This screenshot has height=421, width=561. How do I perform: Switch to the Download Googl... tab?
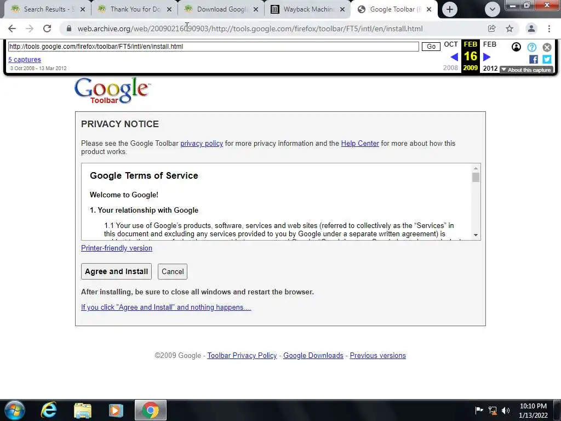point(221,9)
